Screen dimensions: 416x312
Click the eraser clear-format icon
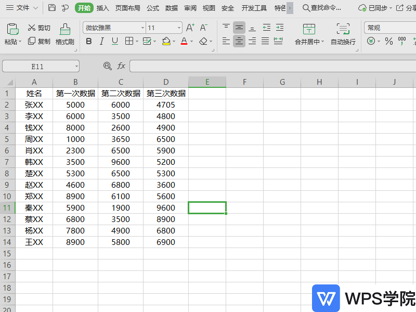point(203,41)
